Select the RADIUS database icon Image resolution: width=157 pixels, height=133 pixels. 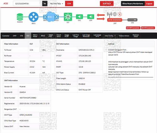point(20,17)
